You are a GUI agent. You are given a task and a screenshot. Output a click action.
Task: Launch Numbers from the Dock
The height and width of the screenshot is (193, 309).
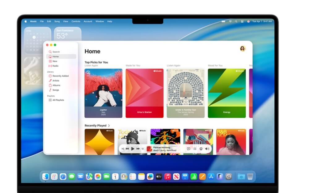(x=194, y=177)
